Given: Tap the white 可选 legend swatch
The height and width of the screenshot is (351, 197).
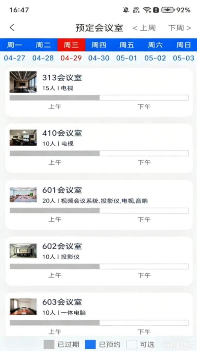Looking at the screenshot, I should click(132, 344).
